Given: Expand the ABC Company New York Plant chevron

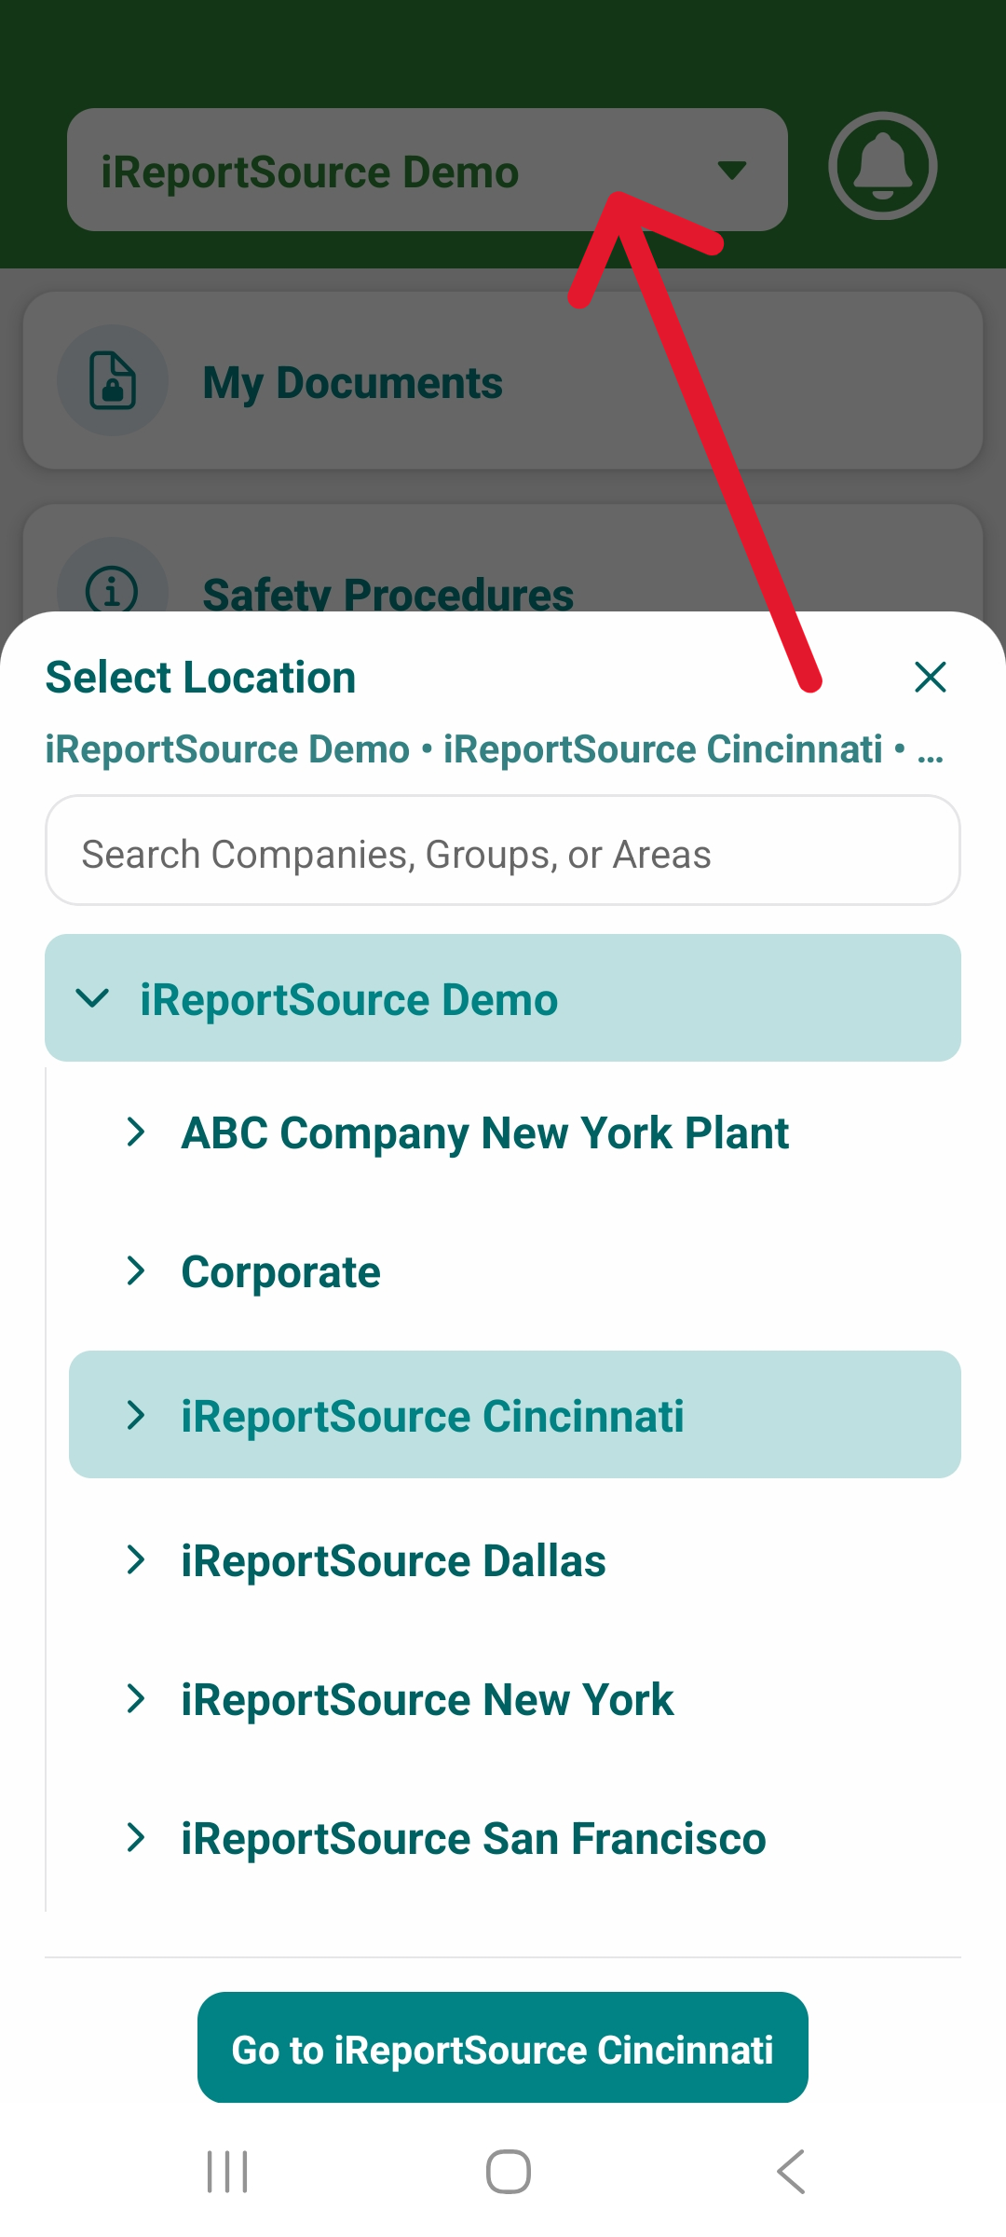Looking at the screenshot, I should [136, 1133].
